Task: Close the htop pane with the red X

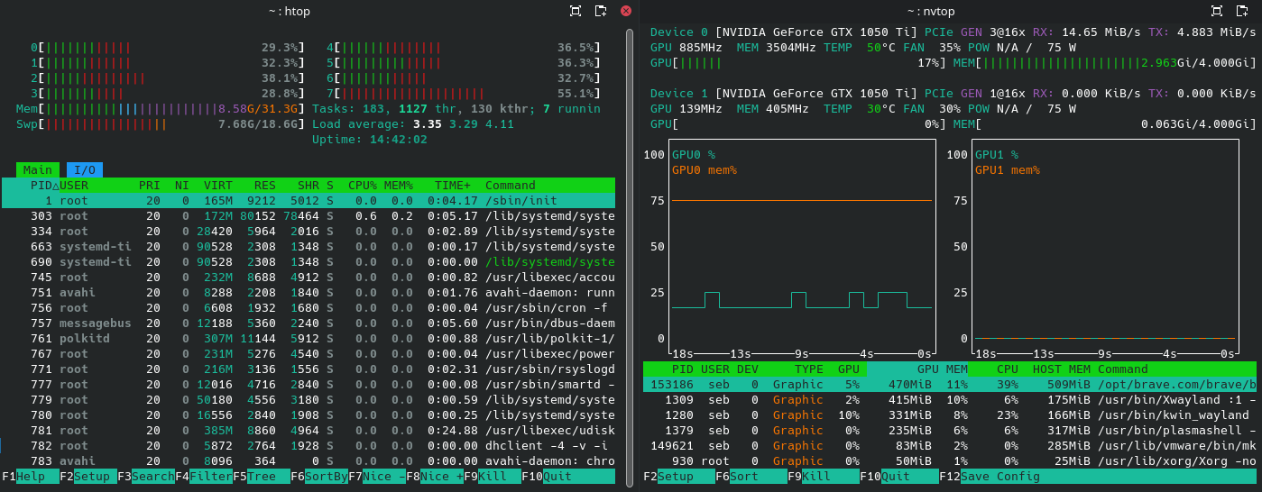Action: point(626,11)
